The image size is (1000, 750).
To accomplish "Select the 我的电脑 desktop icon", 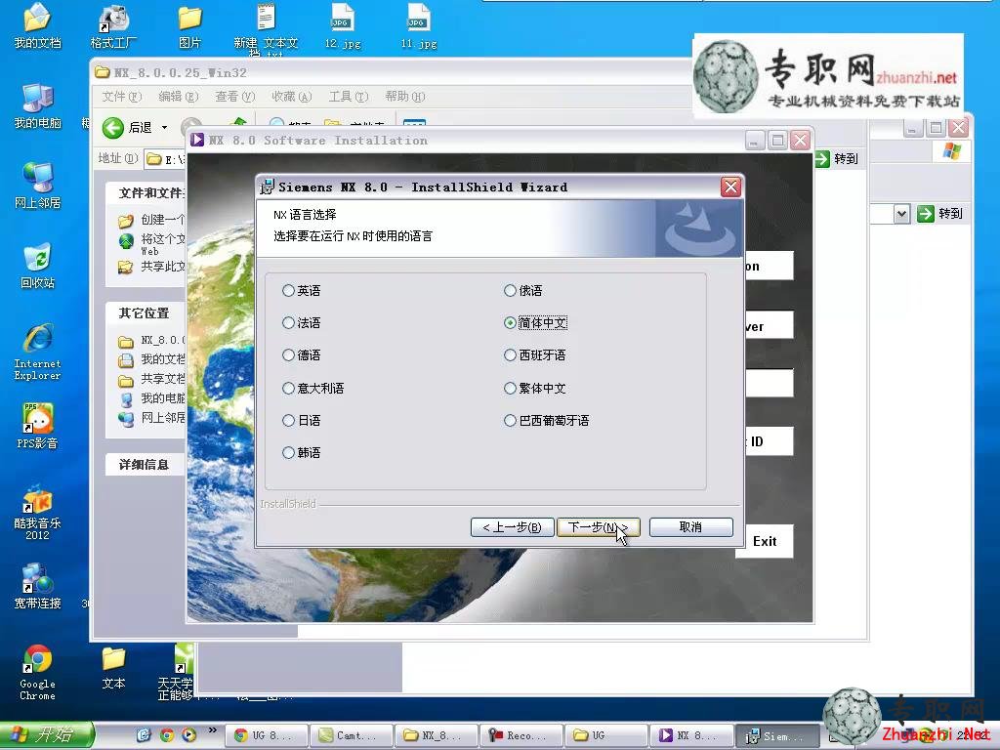I will click(37, 105).
